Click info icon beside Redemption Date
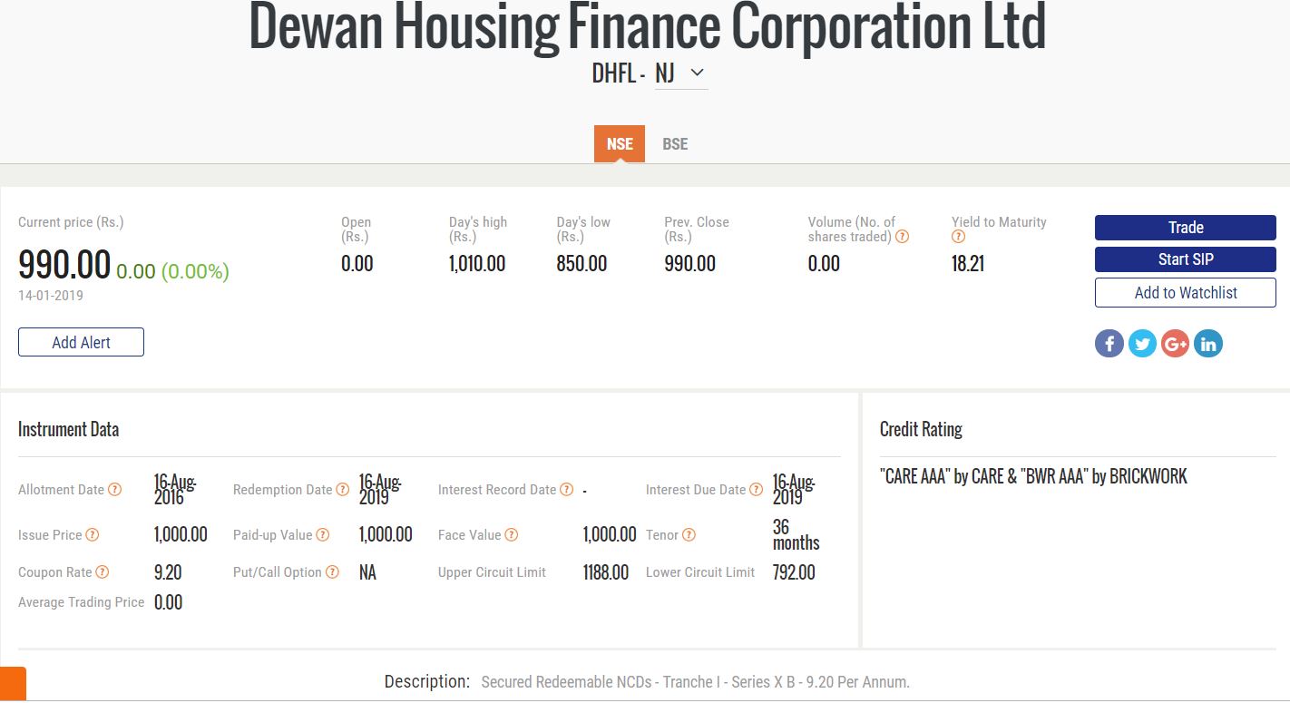The height and width of the screenshot is (703, 1290). pyautogui.click(x=342, y=490)
